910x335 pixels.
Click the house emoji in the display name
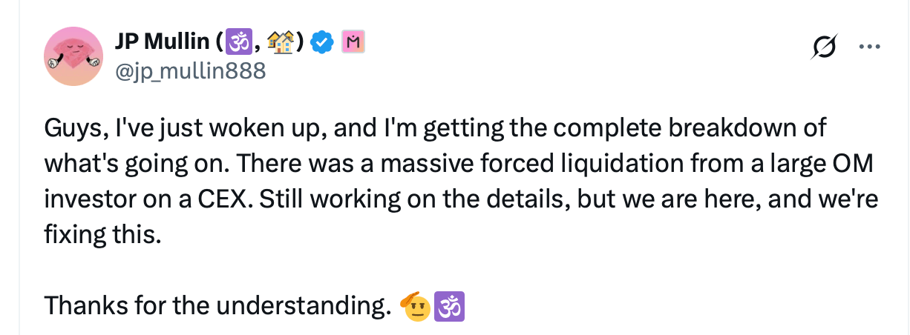(x=280, y=44)
